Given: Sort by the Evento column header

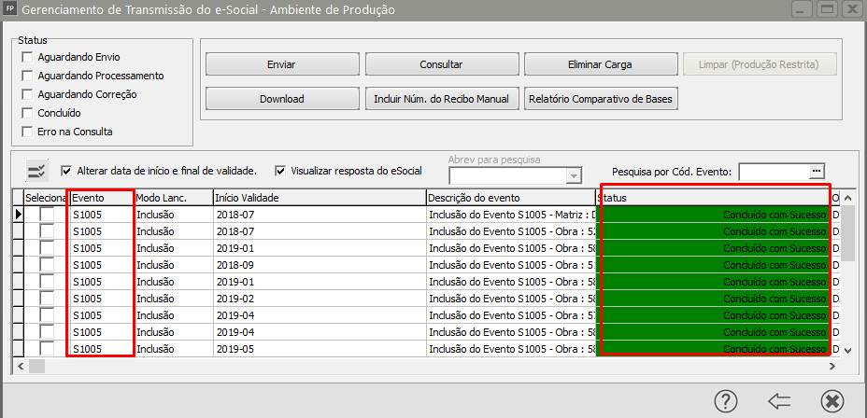Looking at the screenshot, I should (101, 198).
